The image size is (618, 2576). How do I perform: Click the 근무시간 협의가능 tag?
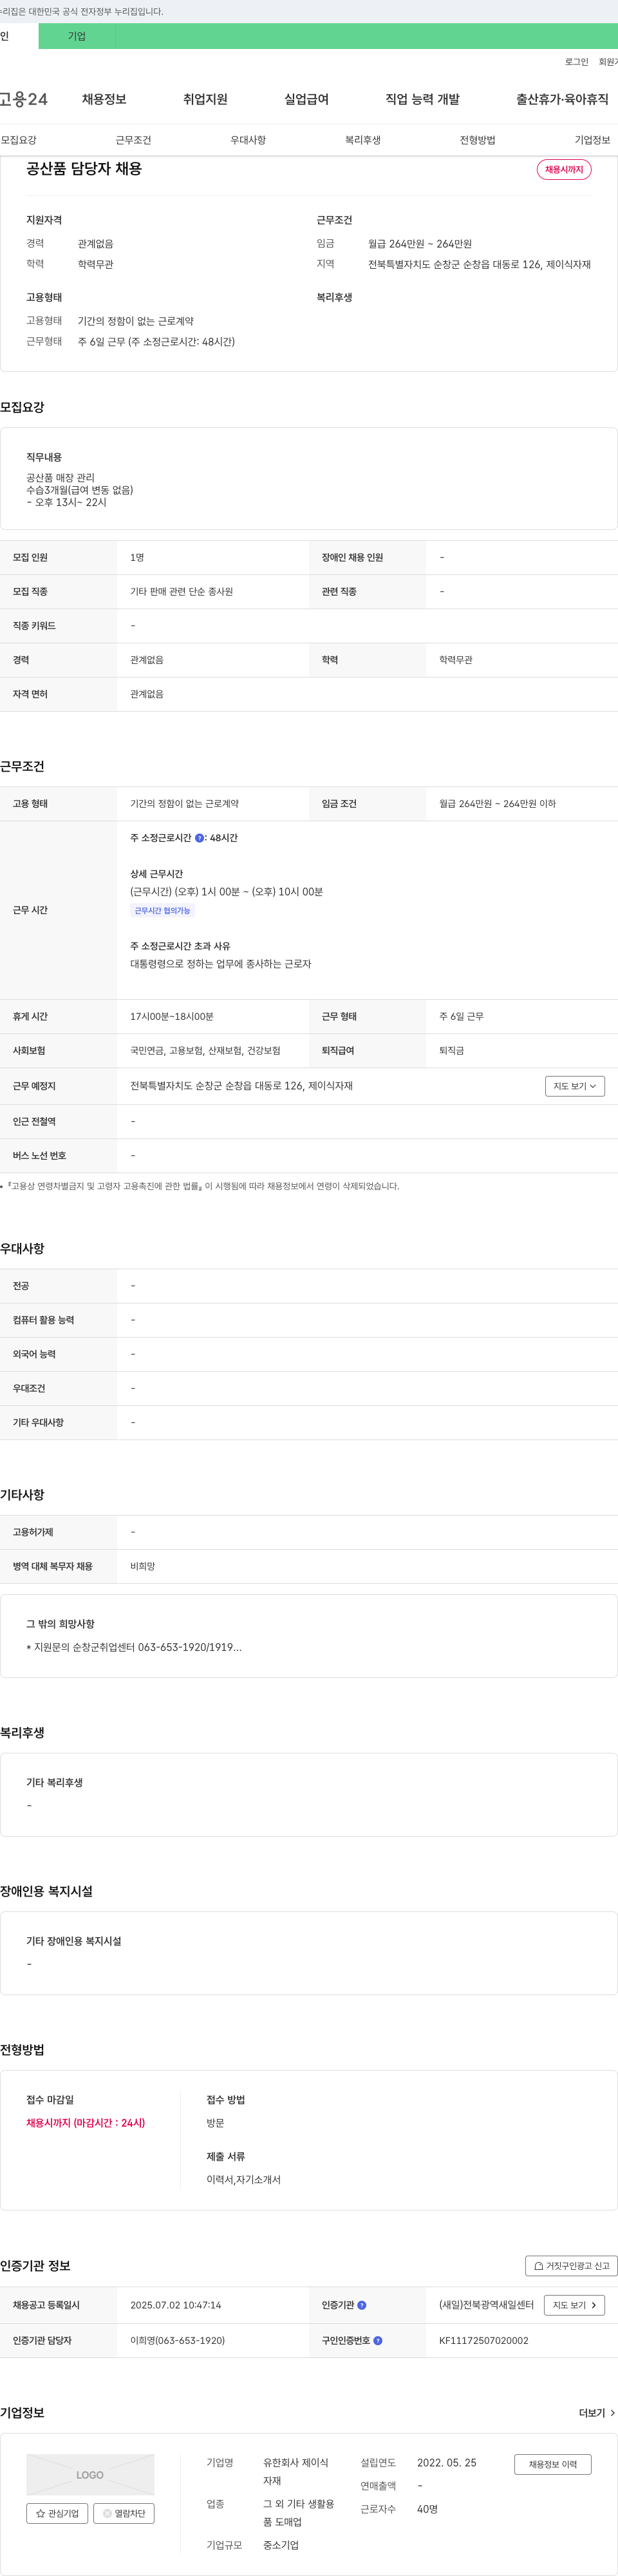(x=162, y=910)
